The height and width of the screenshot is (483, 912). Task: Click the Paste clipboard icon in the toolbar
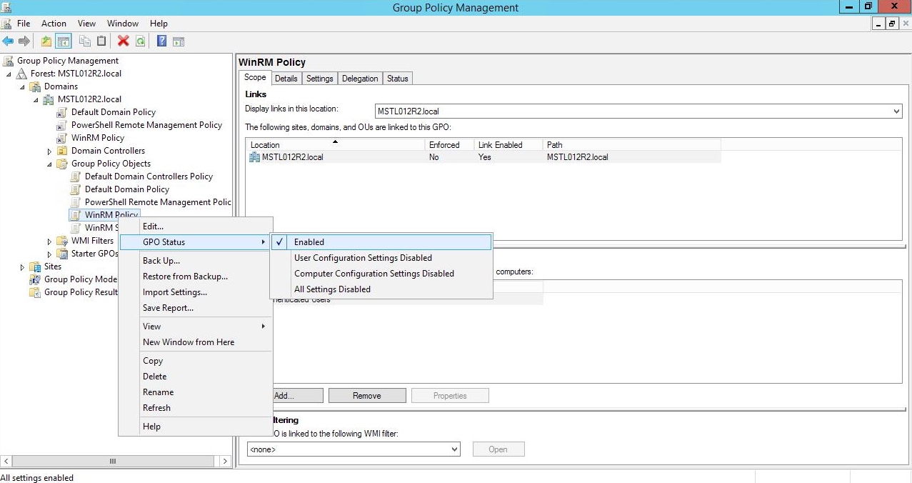click(101, 41)
